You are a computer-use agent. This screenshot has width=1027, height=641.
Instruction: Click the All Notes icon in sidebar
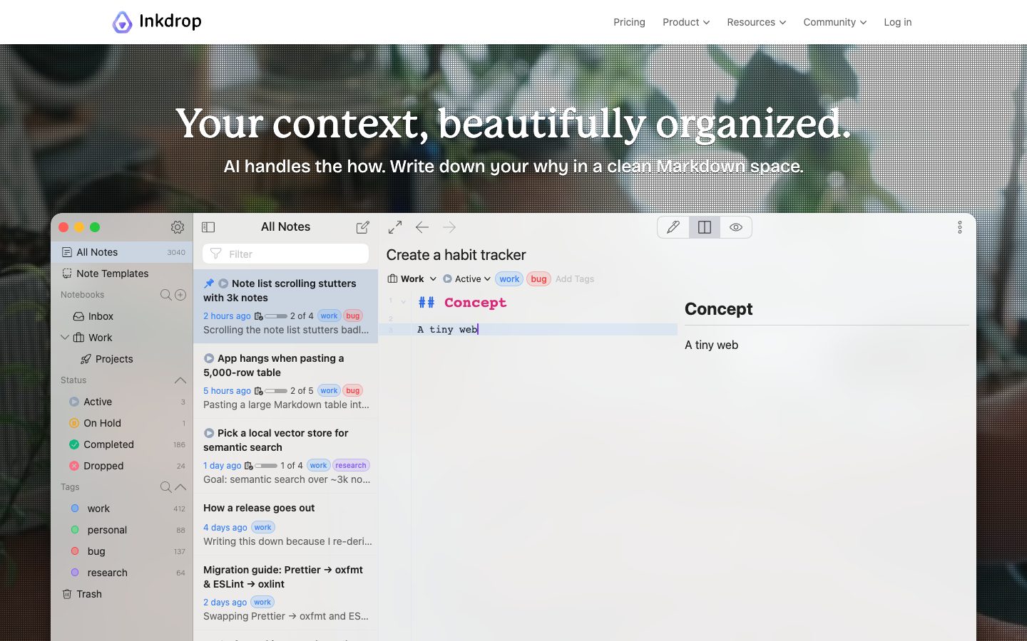[67, 252]
